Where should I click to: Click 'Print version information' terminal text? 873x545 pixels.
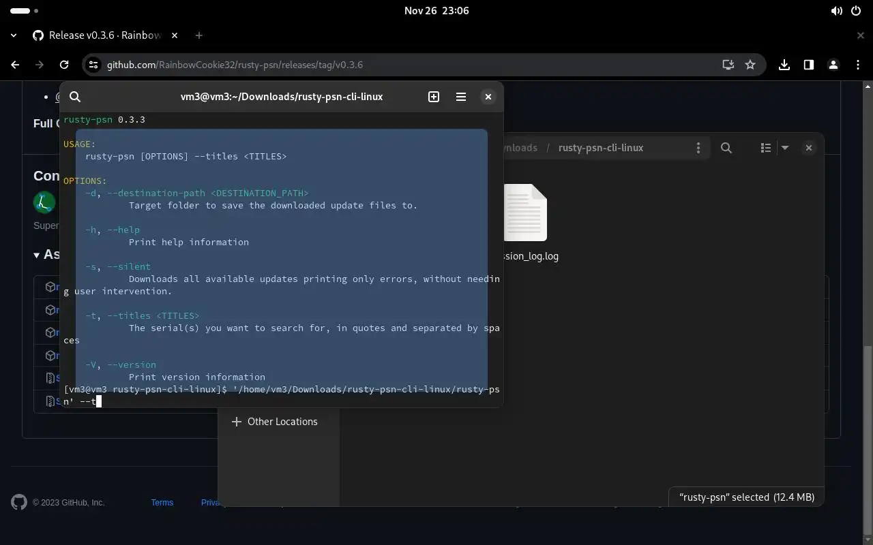click(197, 377)
